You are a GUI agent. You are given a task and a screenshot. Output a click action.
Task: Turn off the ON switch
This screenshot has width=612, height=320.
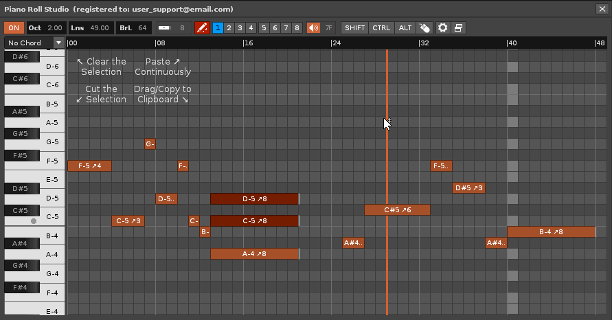tap(14, 27)
